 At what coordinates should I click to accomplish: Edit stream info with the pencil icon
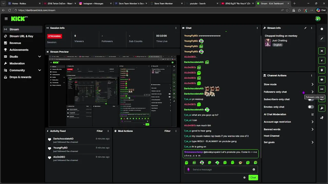click(305, 28)
